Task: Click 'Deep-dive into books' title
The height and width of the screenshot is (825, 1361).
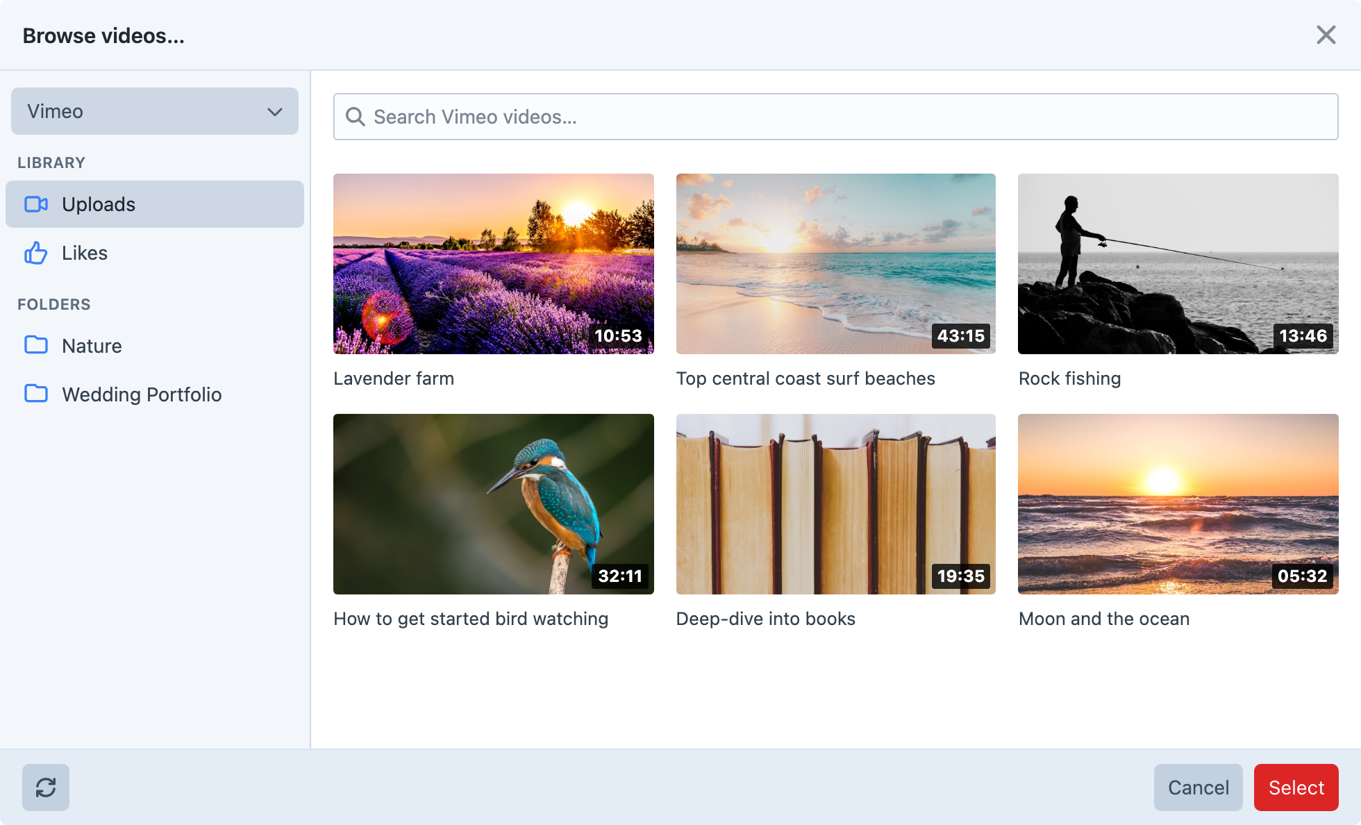Action: pyautogui.click(x=766, y=619)
